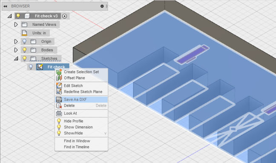Viewport: 276px width, 163px height.
Task: Choose Save As DXF
Action: 81,100
